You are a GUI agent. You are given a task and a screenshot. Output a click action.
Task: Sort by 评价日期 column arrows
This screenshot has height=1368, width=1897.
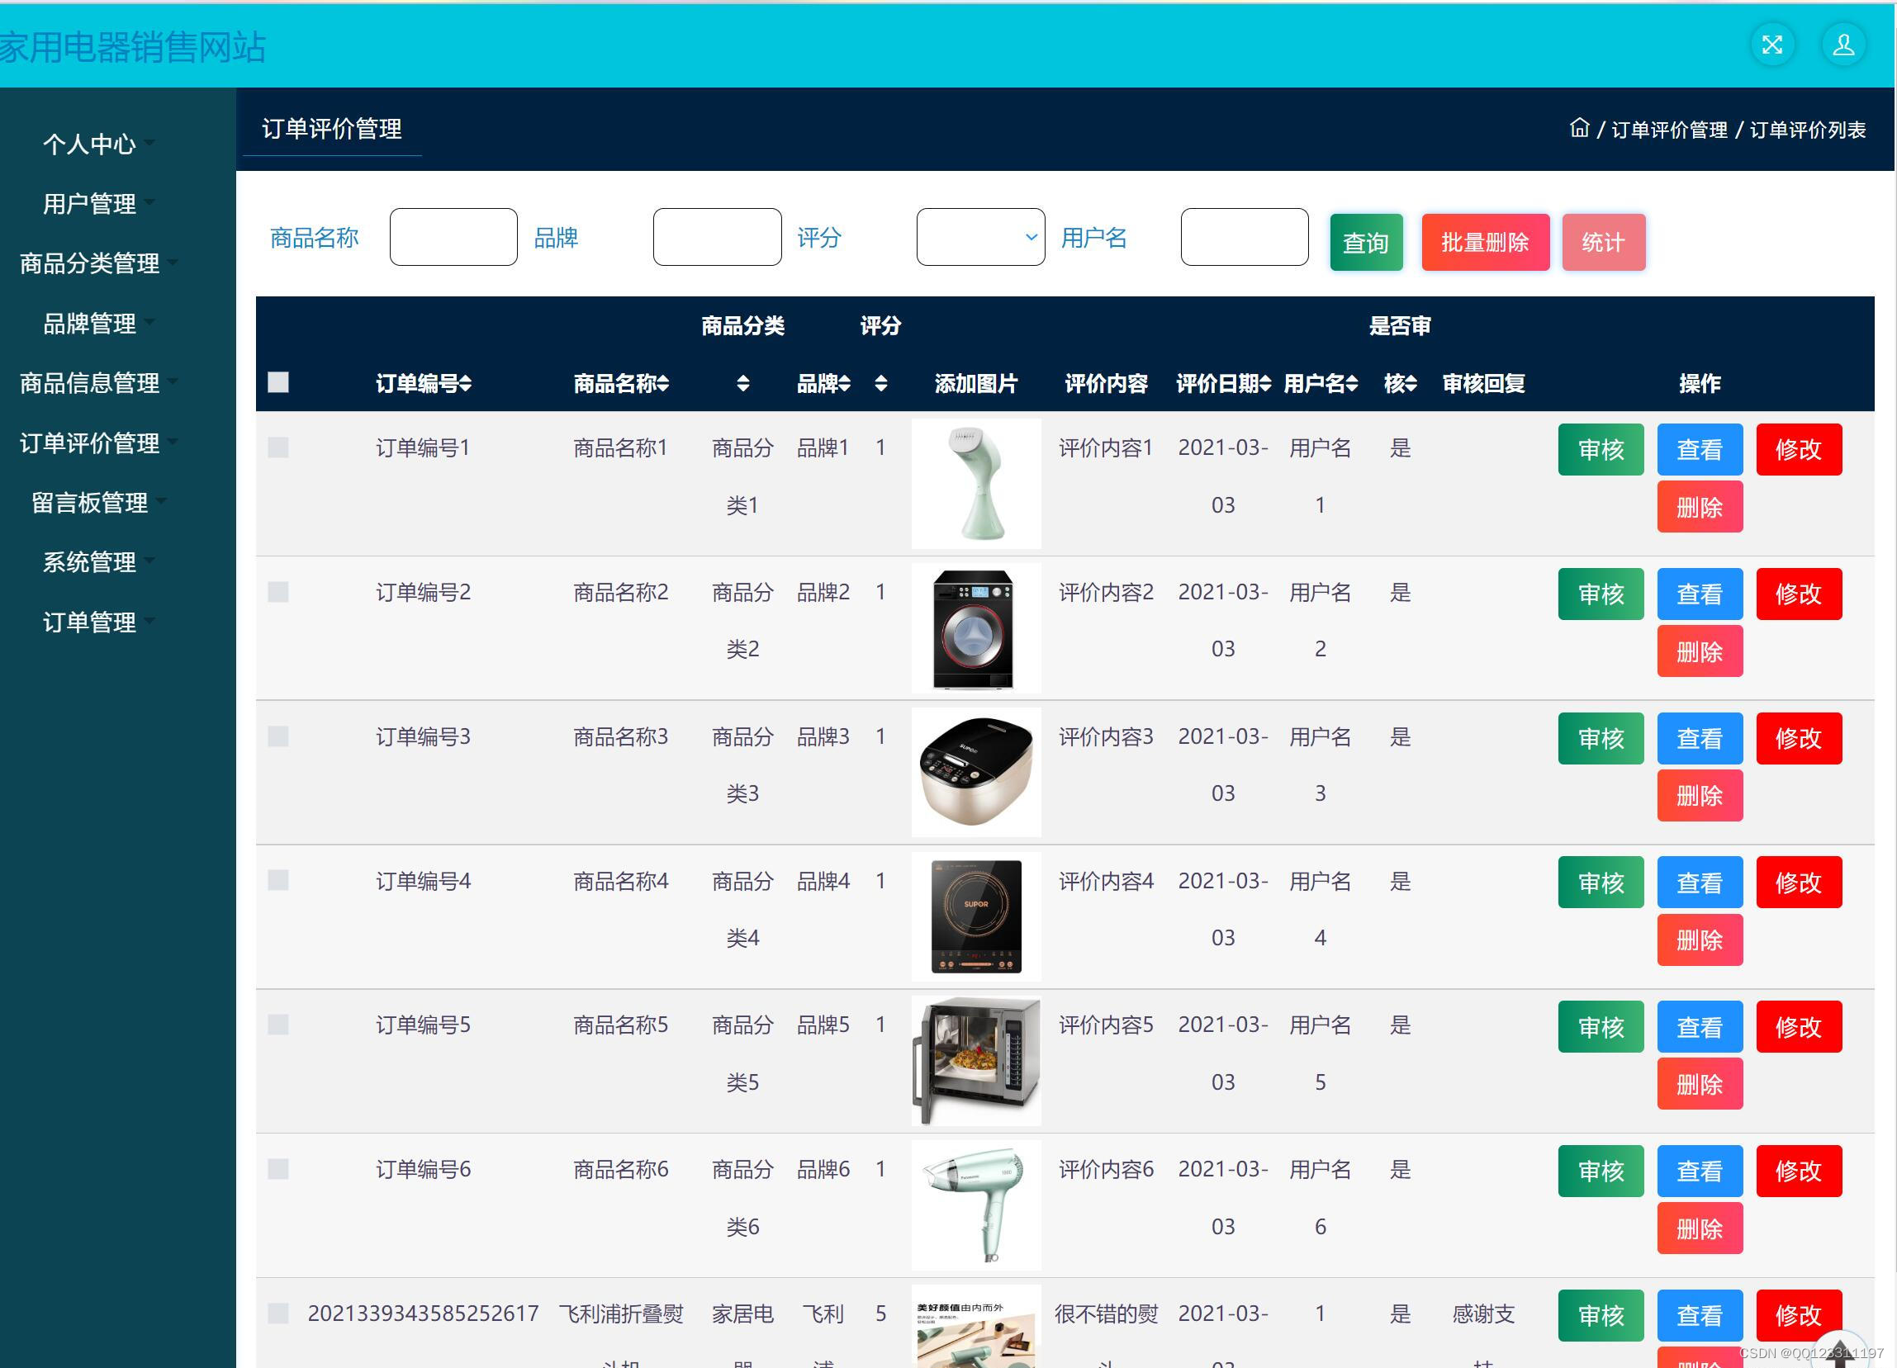click(1265, 384)
